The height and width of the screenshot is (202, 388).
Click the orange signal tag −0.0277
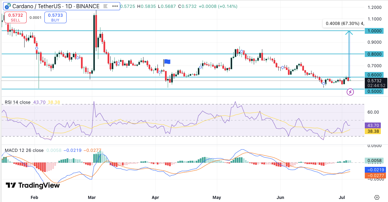tap(375, 175)
